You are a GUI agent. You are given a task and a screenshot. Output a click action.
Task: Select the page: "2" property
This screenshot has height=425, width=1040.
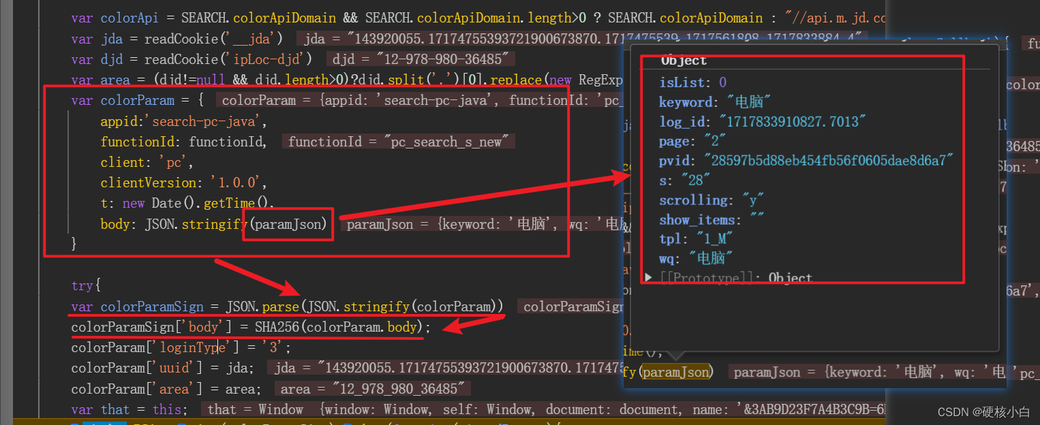point(692,141)
